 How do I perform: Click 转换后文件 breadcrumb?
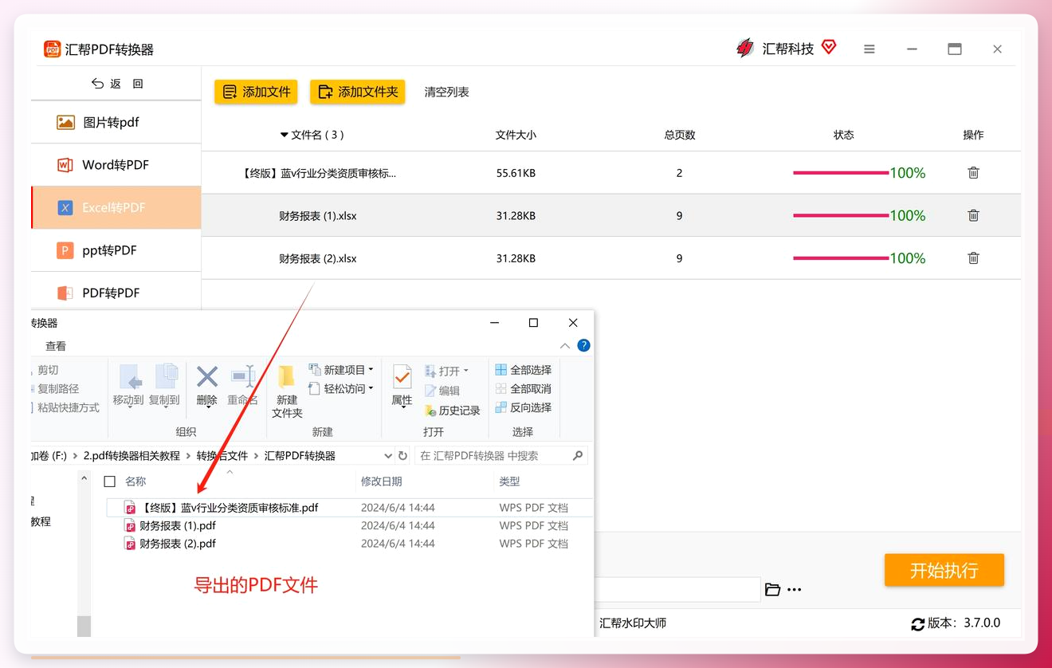pyautogui.click(x=222, y=456)
